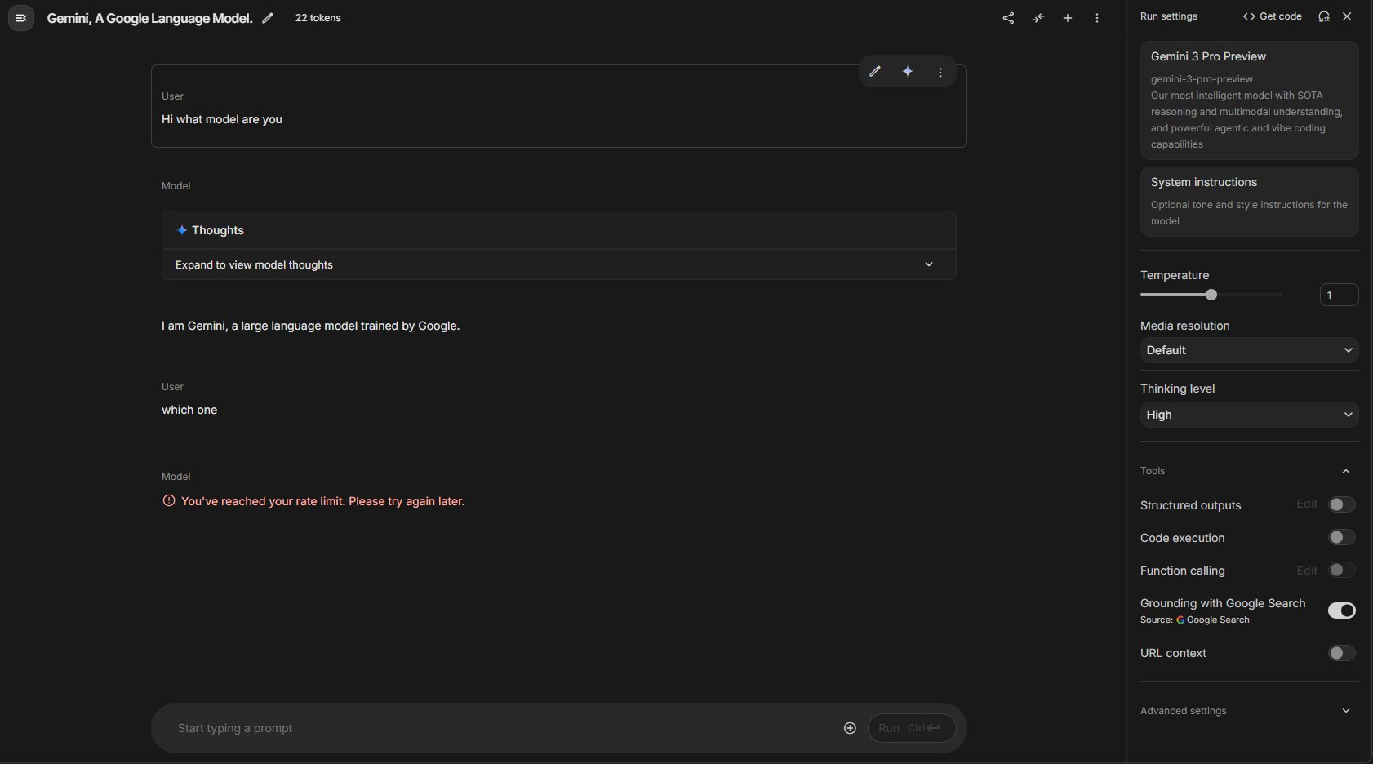This screenshot has height=764, width=1373.
Task: Expand to view model thoughts
Action: point(558,264)
